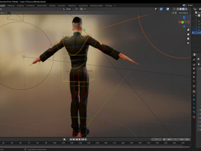Select the Object properties orange square tab
The width and height of the screenshot is (201, 151).
click(194, 91)
